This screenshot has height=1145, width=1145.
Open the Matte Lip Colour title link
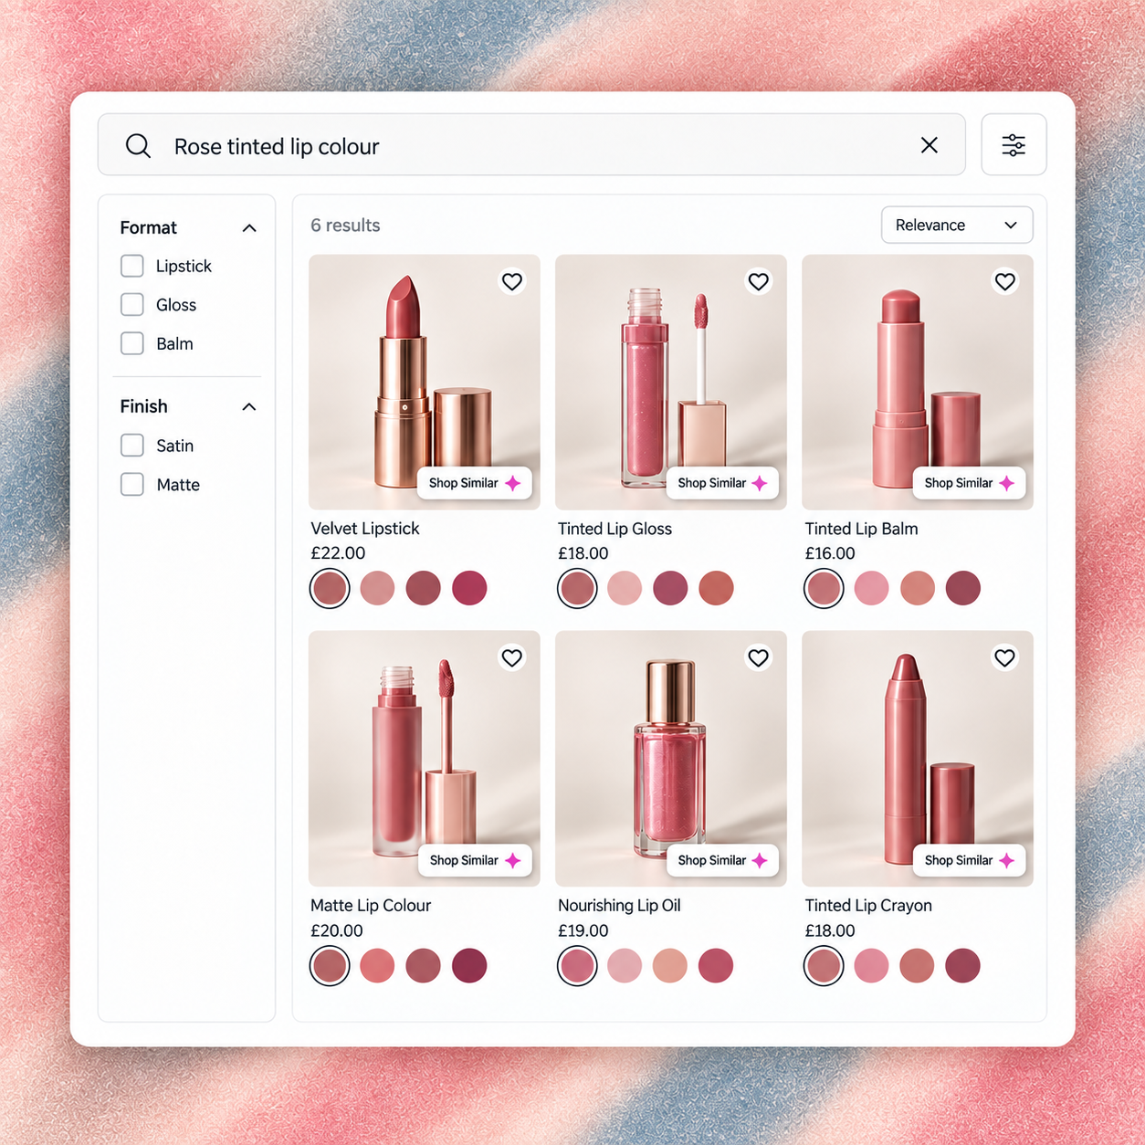tap(371, 905)
